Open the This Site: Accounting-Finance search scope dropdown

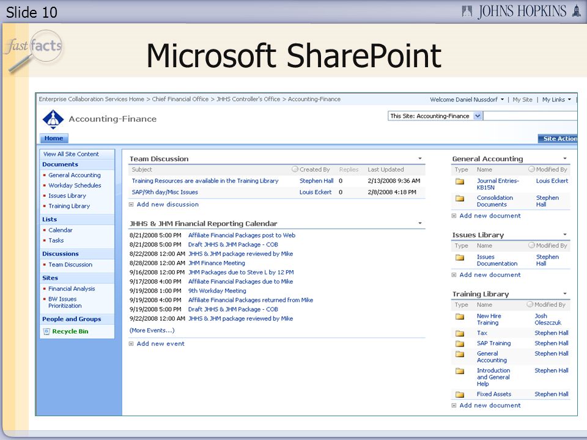[478, 116]
